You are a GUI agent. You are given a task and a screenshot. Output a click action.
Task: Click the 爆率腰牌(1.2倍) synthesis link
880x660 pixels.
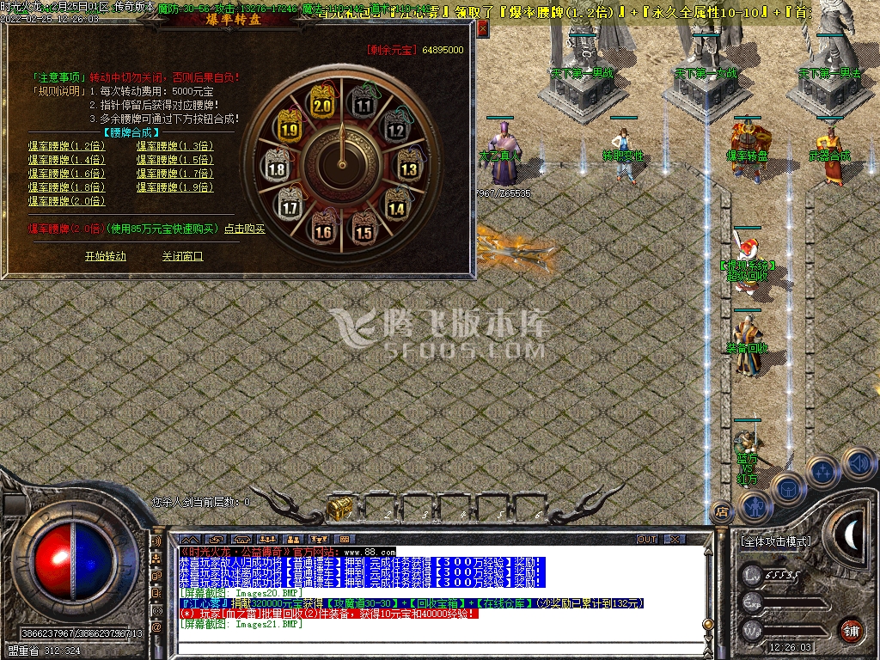click(67, 146)
